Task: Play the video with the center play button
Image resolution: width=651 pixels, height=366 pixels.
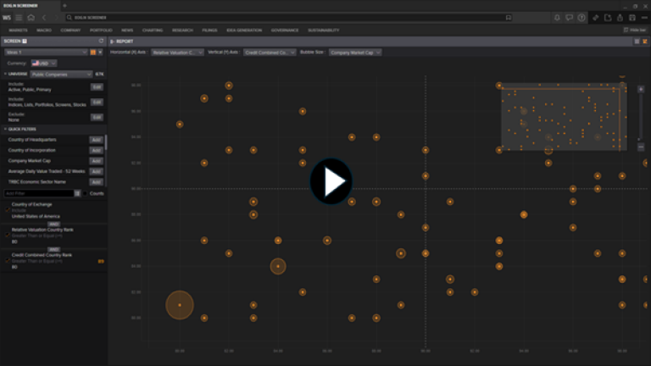Action: (331, 181)
